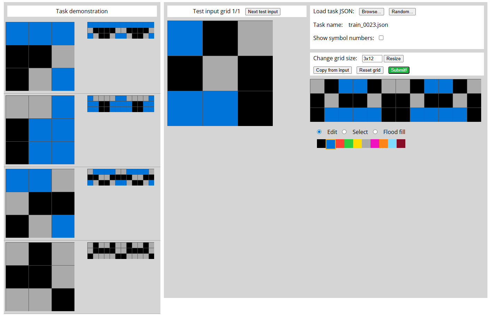The width and height of the screenshot is (493, 315).
Task: Select the Edit radio button
Action: (x=319, y=132)
